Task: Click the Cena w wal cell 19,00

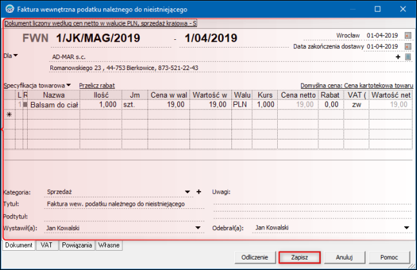Action: coord(169,105)
